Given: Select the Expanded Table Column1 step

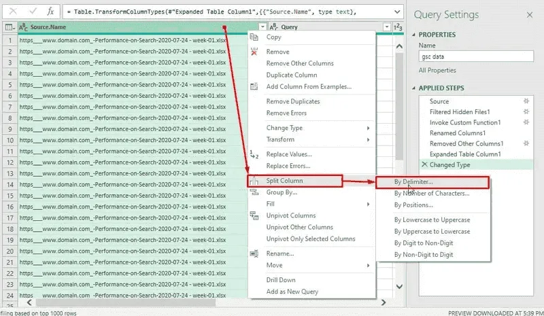Looking at the screenshot, I should point(465,154).
